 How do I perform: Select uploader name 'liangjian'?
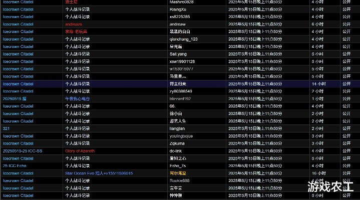click(x=177, y=128)
